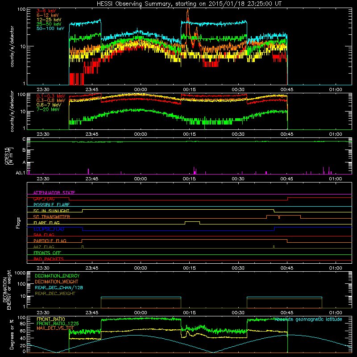357x357 pixels.
Task: Pick the SAA_FLAG label
Action: pos(44,235)
